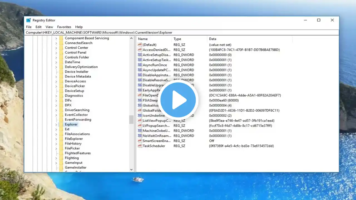Viewport: 356px width, 200px height.
Task: Select the DisableAppInsta... DWORD icon
Action: coord(140,75)
